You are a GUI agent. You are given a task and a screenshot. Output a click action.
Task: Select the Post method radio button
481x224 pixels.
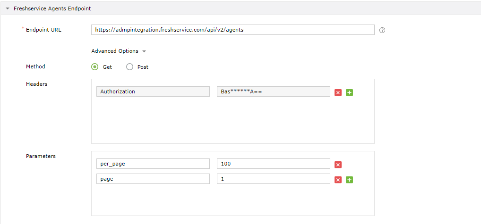click(130, 67)
